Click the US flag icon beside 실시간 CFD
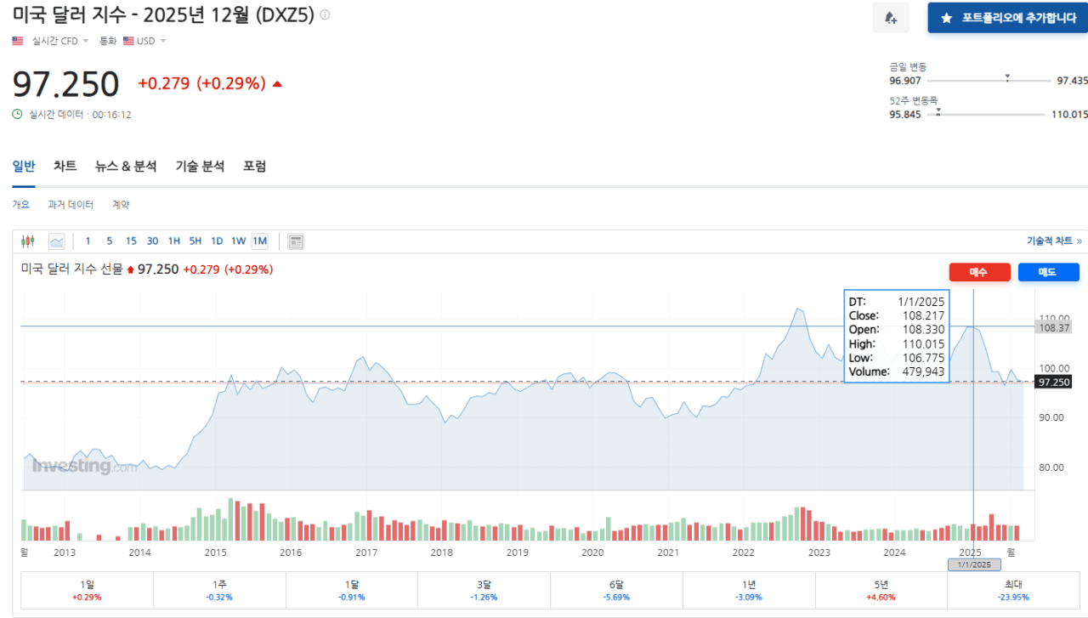 pyautogui.click(x=17, y=41)
